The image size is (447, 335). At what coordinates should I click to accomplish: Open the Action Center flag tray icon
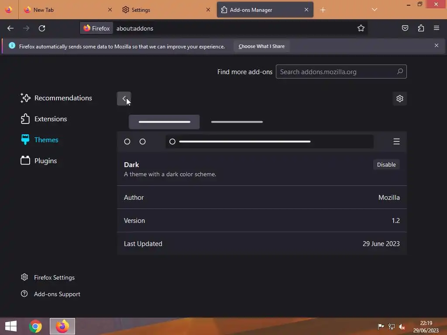(381, 326)
